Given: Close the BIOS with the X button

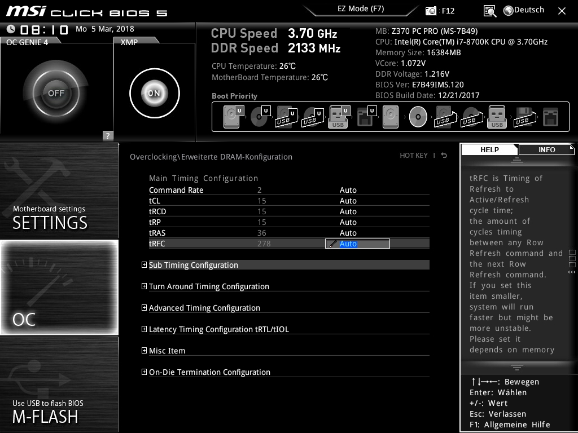Looking at the screenshot, I should pos(562,11).
